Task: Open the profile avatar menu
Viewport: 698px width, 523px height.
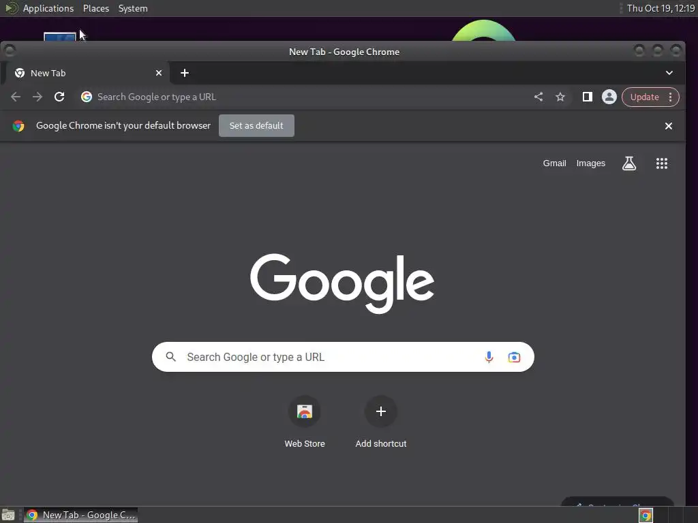Action: tap(609, 97)
